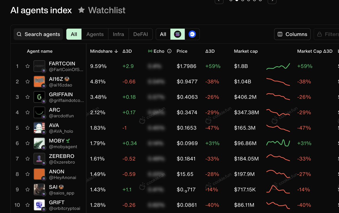
Task: Open the Columns selector
Action: (x=292, y=34)
